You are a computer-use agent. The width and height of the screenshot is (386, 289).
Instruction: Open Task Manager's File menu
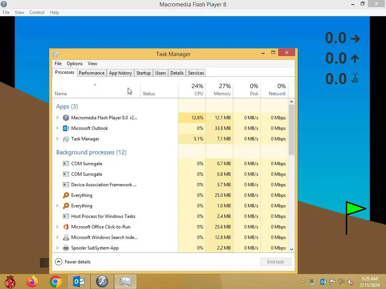click(58, 64)
